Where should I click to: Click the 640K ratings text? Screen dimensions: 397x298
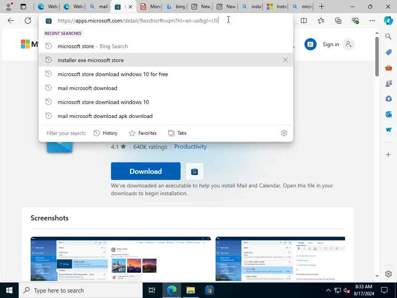tap(150, 147)
